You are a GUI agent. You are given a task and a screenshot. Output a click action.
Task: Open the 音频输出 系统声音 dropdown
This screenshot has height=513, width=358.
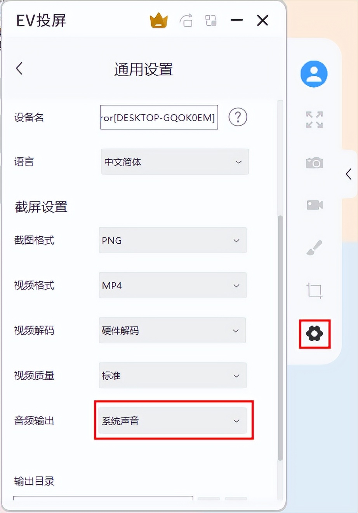172,421
